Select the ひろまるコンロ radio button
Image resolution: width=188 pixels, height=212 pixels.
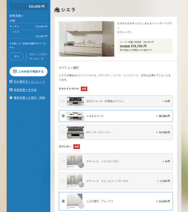[63, 116]
